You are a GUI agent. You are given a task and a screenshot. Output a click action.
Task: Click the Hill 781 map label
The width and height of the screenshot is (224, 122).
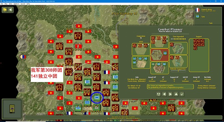(180, 106)
